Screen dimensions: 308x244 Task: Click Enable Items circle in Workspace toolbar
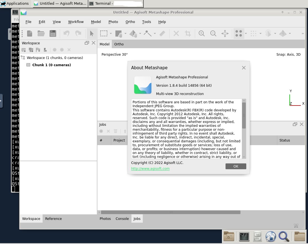coord(55,50)
